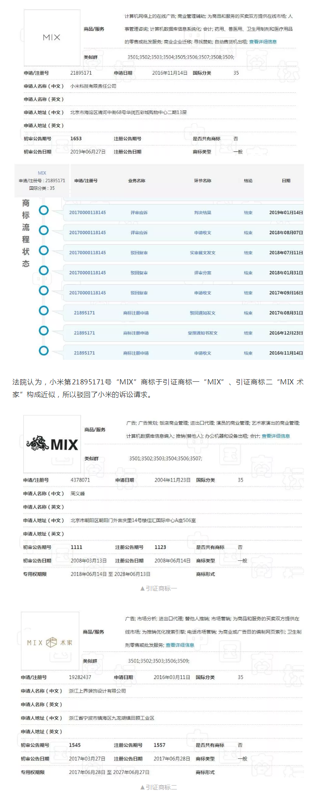Open 查看详细信息 link for 引证商标一 record
Image resolution: width=326 pixels, height=805 pixels.
276,436
